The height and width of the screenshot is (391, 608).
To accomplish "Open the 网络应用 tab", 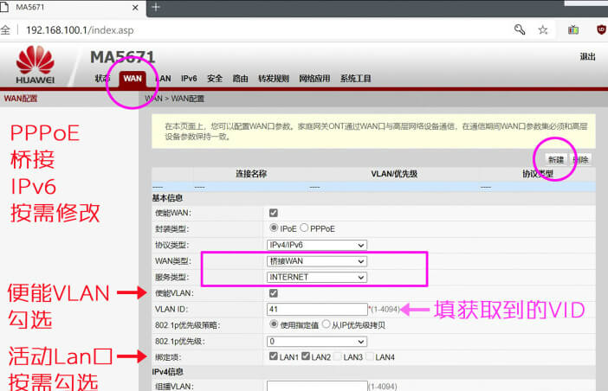I will coord(314,79).
